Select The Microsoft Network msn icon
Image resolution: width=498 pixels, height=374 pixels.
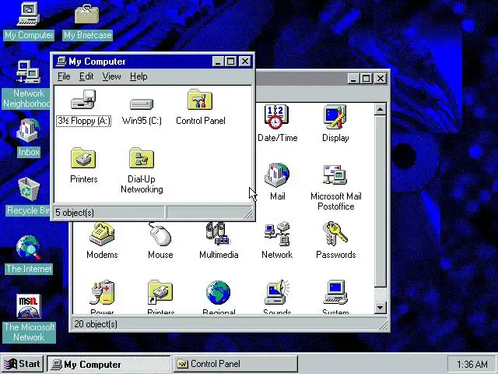click(29, 306)
